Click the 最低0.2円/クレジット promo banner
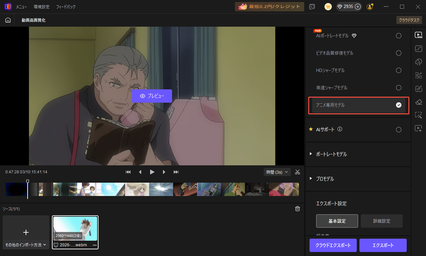426x256 pixels. (x=269, y=7)
